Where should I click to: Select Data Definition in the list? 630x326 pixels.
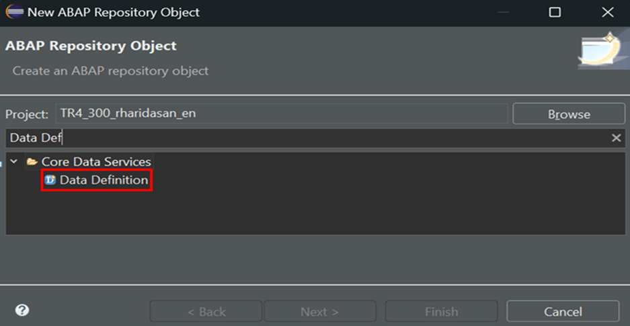(104, 180)
